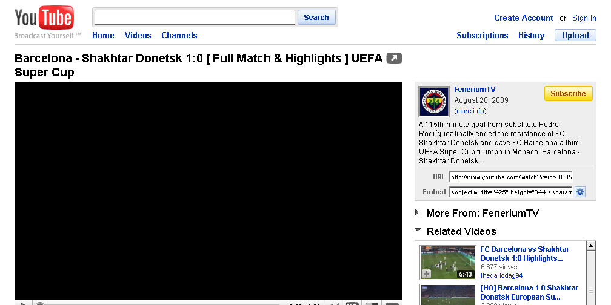
Task: Open video in pop-out window icon
Action: [x=394, y=59]
